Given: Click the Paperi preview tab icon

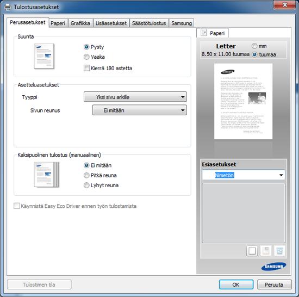Looking at the screenshot, I should point(204,33).
